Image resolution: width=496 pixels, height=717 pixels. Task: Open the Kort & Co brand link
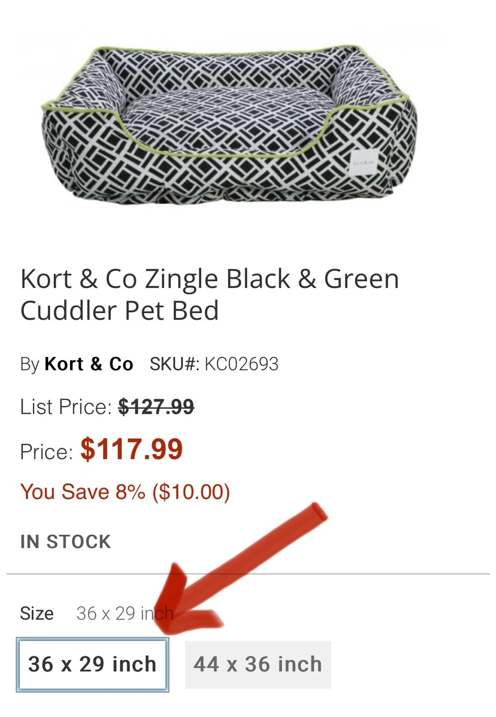point(89,364)
